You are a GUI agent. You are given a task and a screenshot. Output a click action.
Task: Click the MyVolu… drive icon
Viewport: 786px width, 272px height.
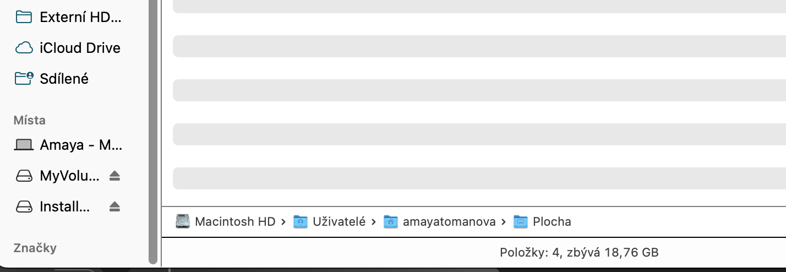[x=24, y=176]
